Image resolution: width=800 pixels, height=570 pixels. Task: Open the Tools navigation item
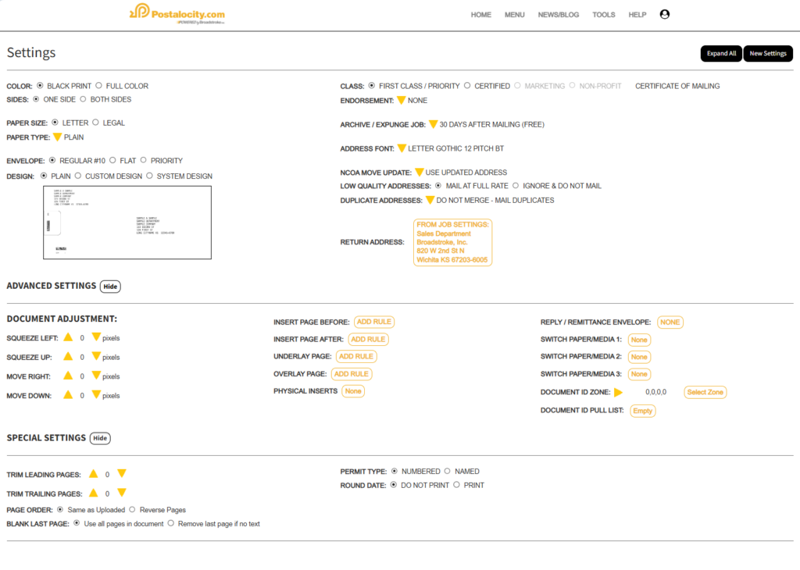point(604,15)
